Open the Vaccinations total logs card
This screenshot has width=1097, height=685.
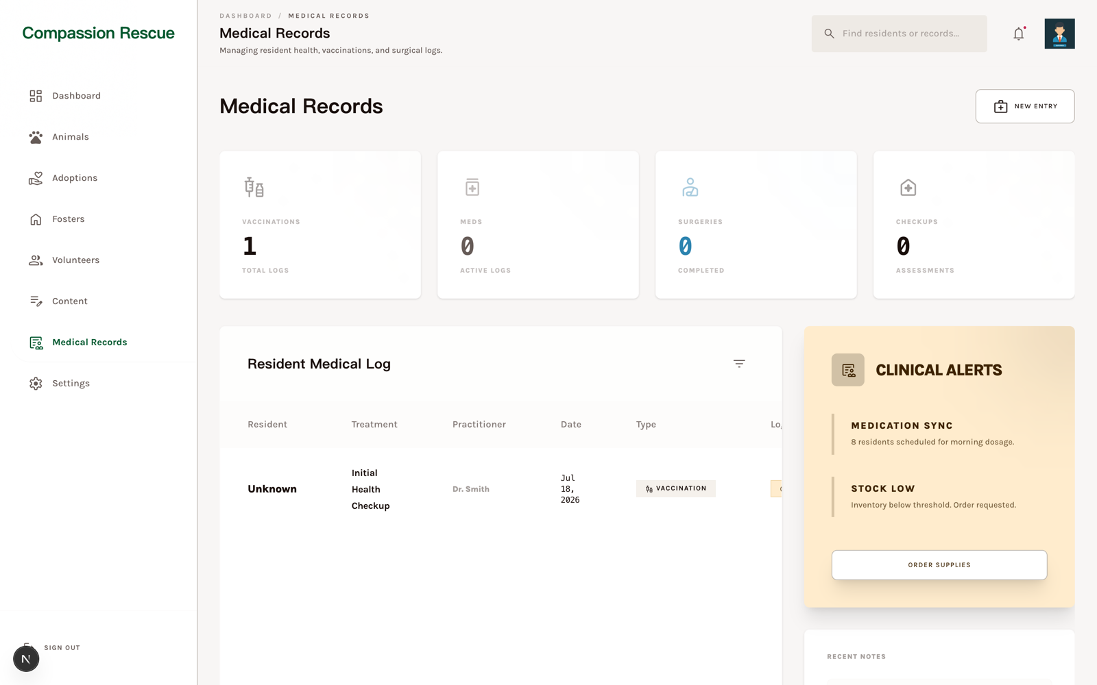320,225
